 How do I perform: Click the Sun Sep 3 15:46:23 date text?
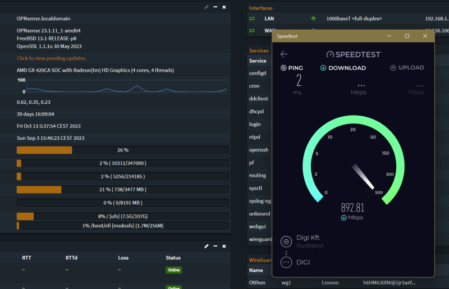51,138
